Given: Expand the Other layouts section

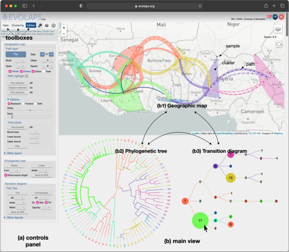Looking at the screenshot, I should [14, 217].
